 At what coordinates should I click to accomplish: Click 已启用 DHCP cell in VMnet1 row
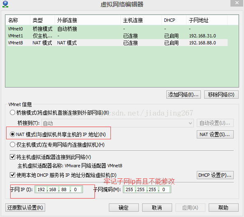[171, 36]
